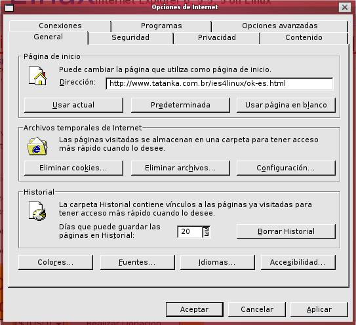356x325 pixels.
Task: Confirm with the Aceptar button
Action: click(194, 309)
